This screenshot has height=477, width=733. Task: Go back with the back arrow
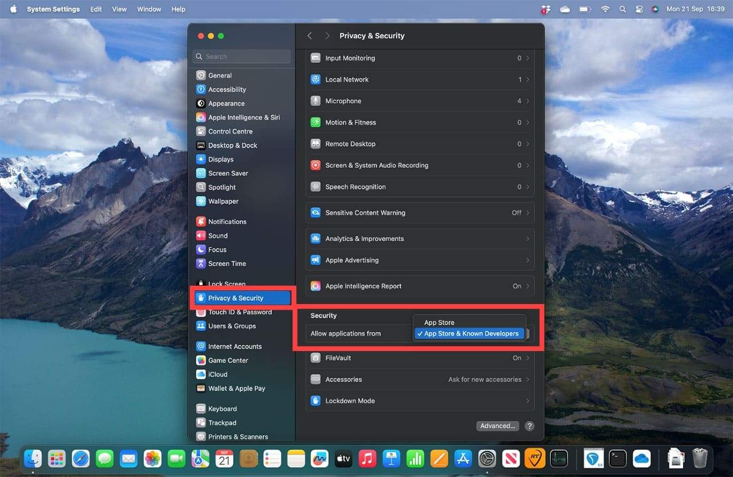pos(310,36)
